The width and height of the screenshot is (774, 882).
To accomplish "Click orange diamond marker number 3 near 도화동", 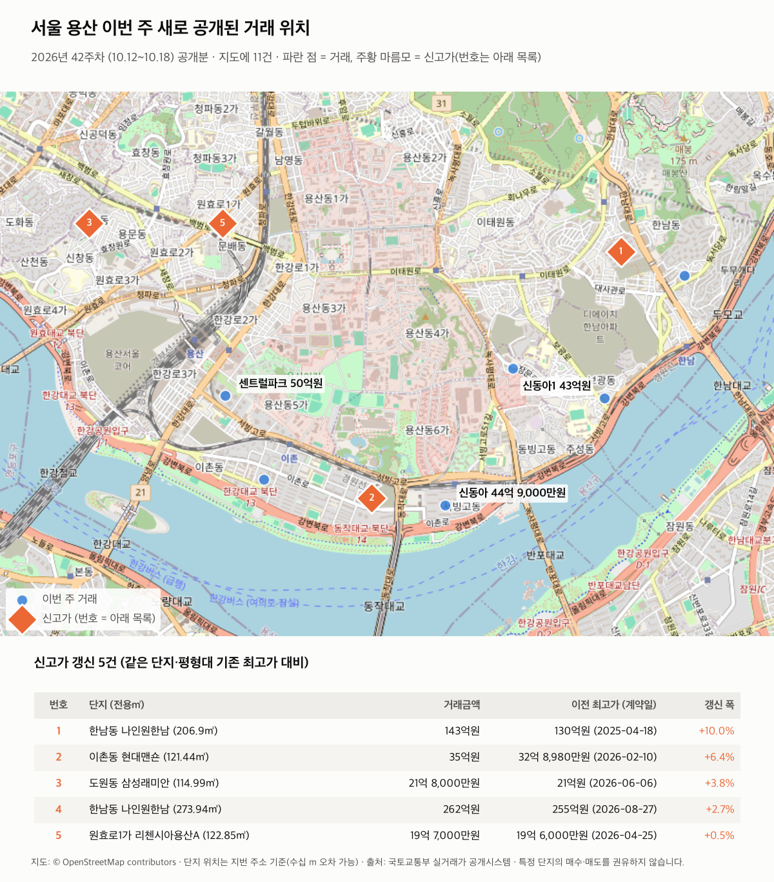I will (89, 223).
